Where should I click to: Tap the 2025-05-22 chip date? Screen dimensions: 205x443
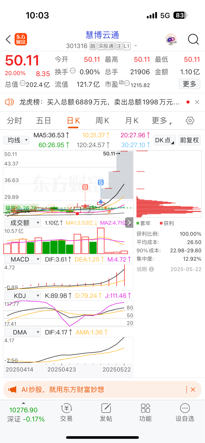pyautogui.click(x=186, y=269)
